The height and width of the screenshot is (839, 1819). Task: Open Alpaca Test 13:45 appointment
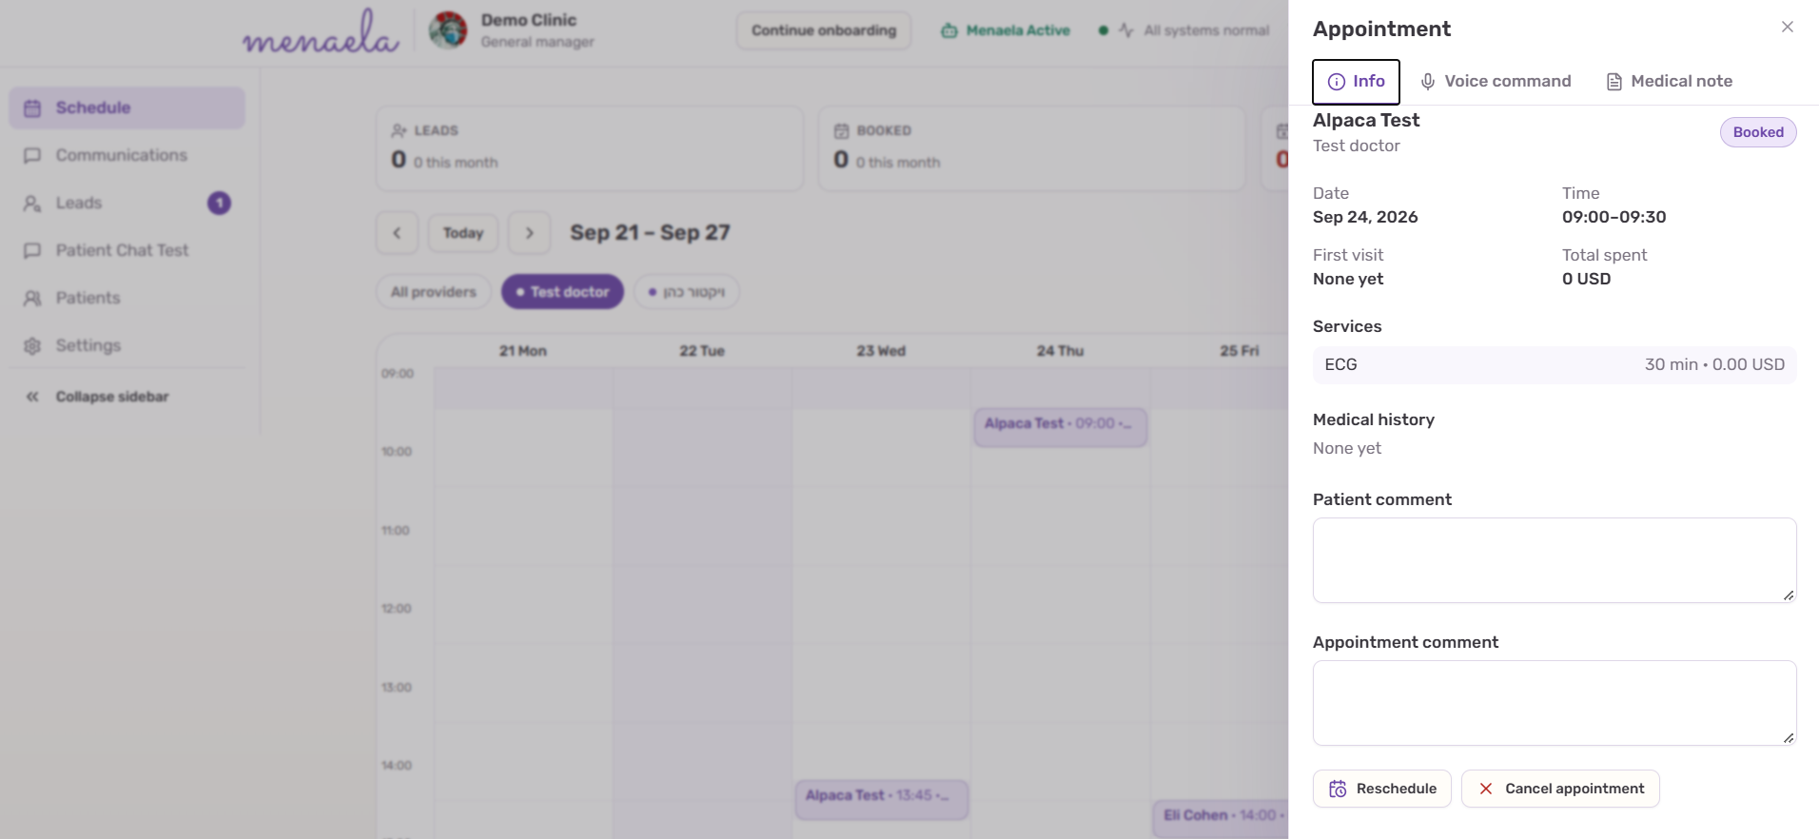882,798
